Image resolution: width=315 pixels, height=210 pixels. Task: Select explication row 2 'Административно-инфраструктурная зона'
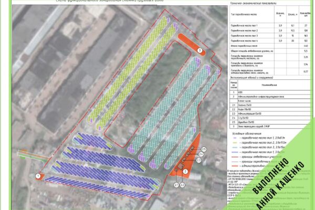[x=270, y=97]
